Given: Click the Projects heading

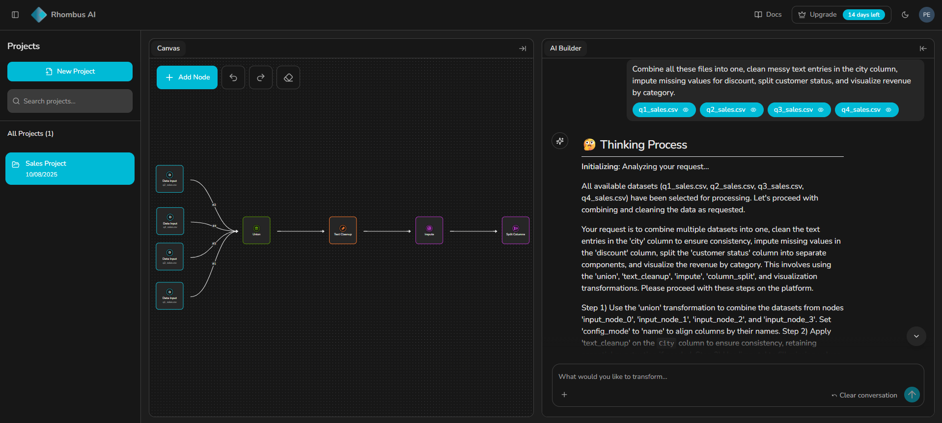Looking at the screenshot, I should [x=24, y=46].
